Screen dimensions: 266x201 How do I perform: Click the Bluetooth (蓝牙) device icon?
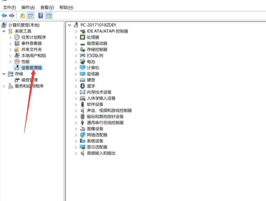(82, 86)
